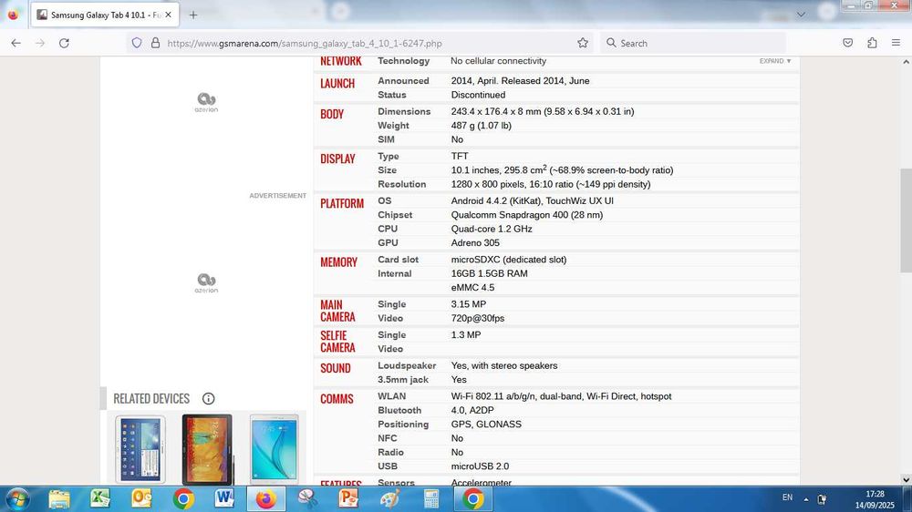
Task: Open Calculator from the taskbar
Action: tap(431, 498)
